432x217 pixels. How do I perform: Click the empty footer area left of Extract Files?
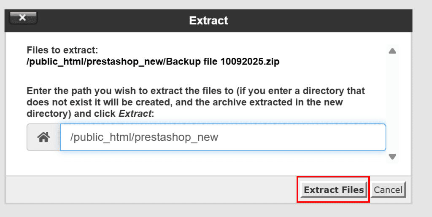152,190
